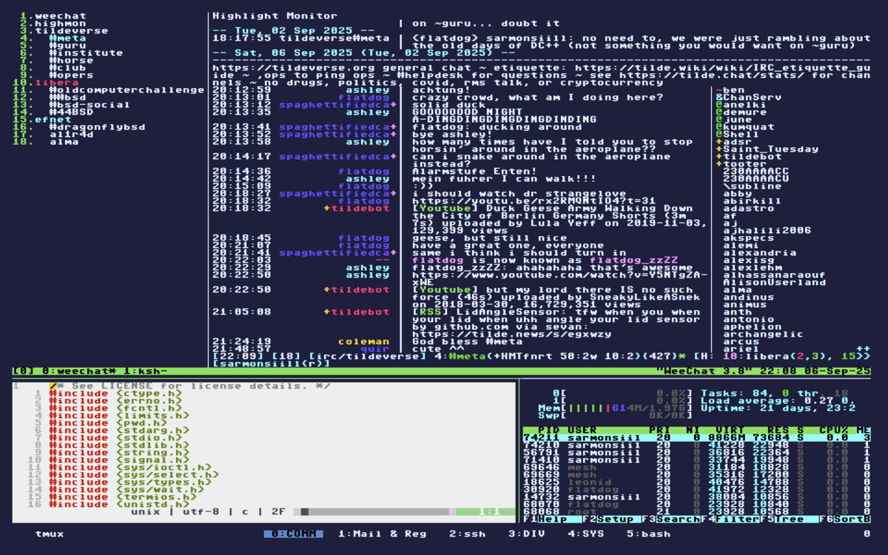
Task: Switch to the 2:ssh tab
Action: pyautogui.click(x=467, y=534)
